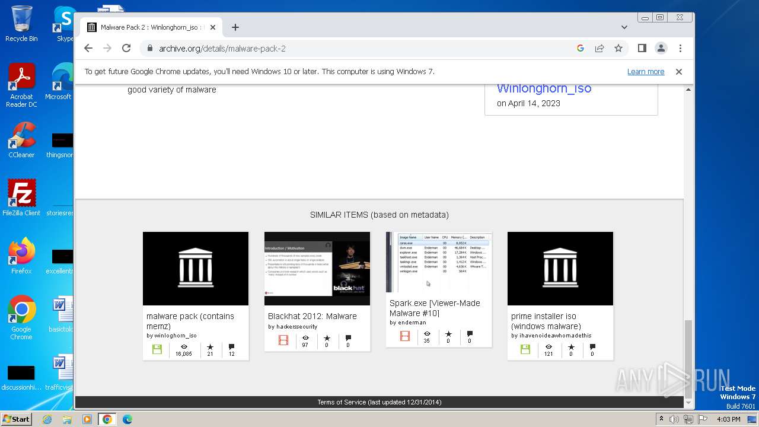The image size is (759, 427).
Task: Click software media icon on memz card
Action: point(157,349)
